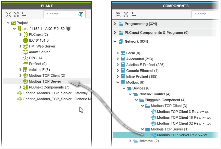
Task: Click the HMI Web Server globe icon
Action: tap(26, 46)
